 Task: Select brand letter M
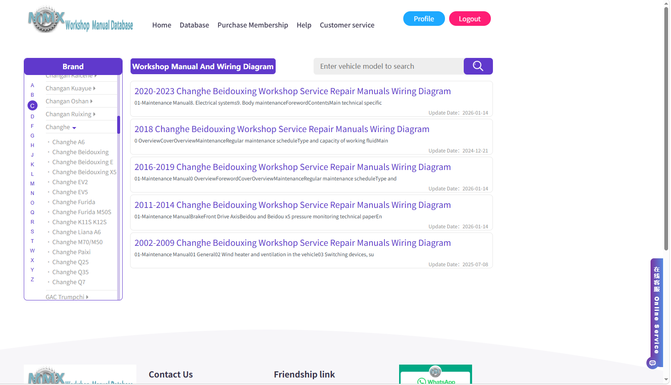tap(33, 184)
